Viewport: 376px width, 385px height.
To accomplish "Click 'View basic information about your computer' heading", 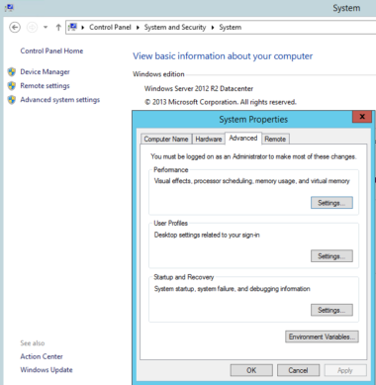I will coord(223,56).
